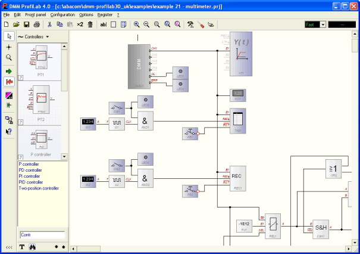The width and height of the screenshot is (360, 254).
Task: Click the component search input field
Action: tap(42, 235)
